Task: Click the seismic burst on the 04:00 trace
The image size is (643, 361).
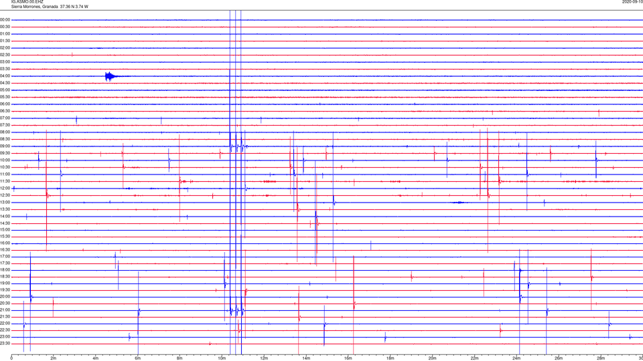Action: pos(111,76)
